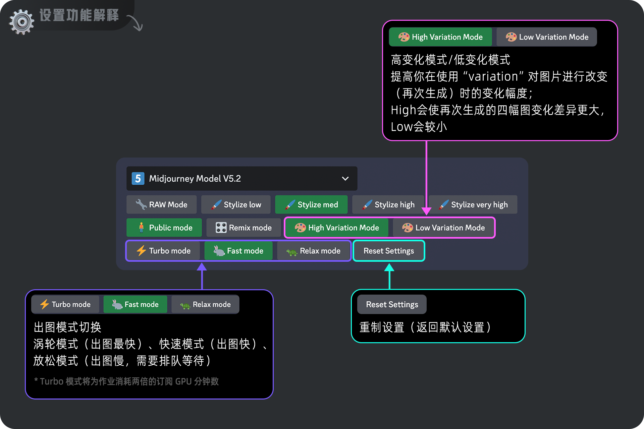Click the heading 高变化模式/低变化模式
Image resolution: width=644 pixels, height=429 pixels.
point(450,60)
